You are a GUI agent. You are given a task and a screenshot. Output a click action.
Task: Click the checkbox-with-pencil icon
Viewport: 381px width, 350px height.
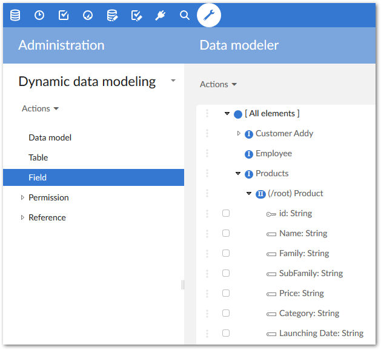point(136,15)
